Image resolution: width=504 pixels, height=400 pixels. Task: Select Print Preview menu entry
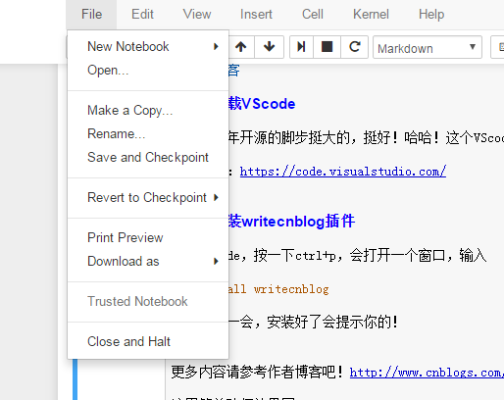[148, 237]
